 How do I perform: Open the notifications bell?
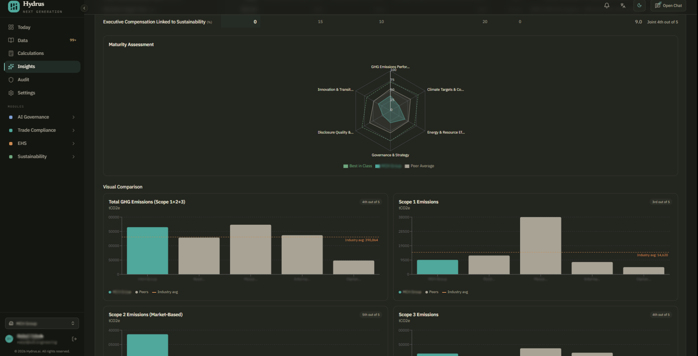click(607, 6)
